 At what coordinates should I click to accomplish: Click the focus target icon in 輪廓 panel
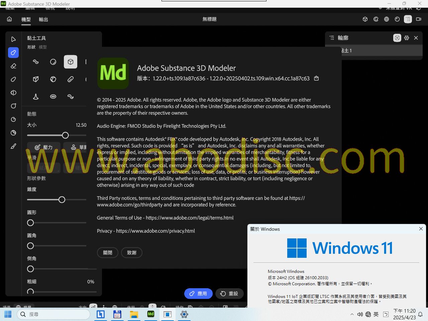pyautogui.click(x=397, y=38)
